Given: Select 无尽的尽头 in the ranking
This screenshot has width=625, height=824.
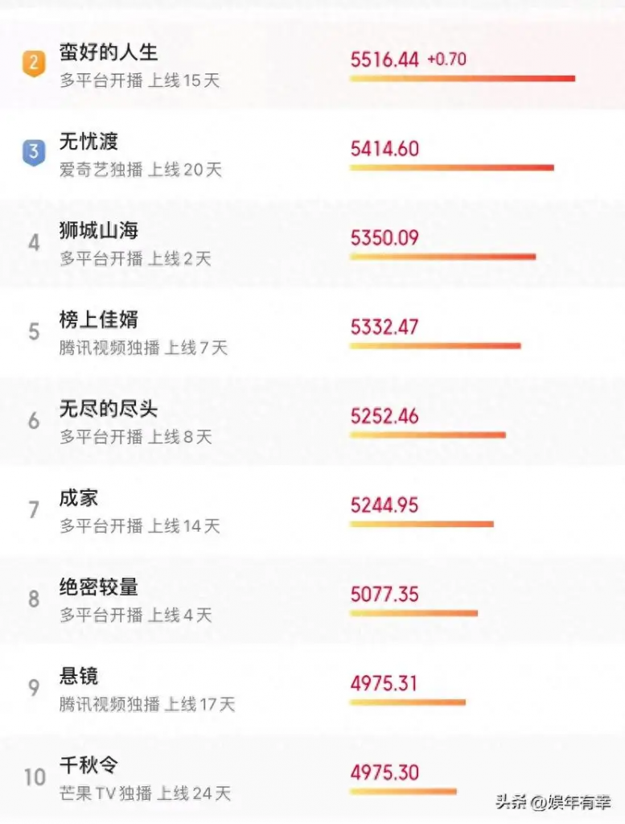Looking at the screenshot, I should (109, 408).
